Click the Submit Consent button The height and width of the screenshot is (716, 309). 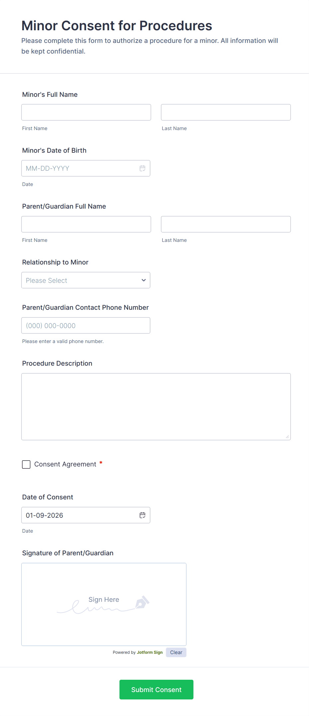[x=156, y=689]
